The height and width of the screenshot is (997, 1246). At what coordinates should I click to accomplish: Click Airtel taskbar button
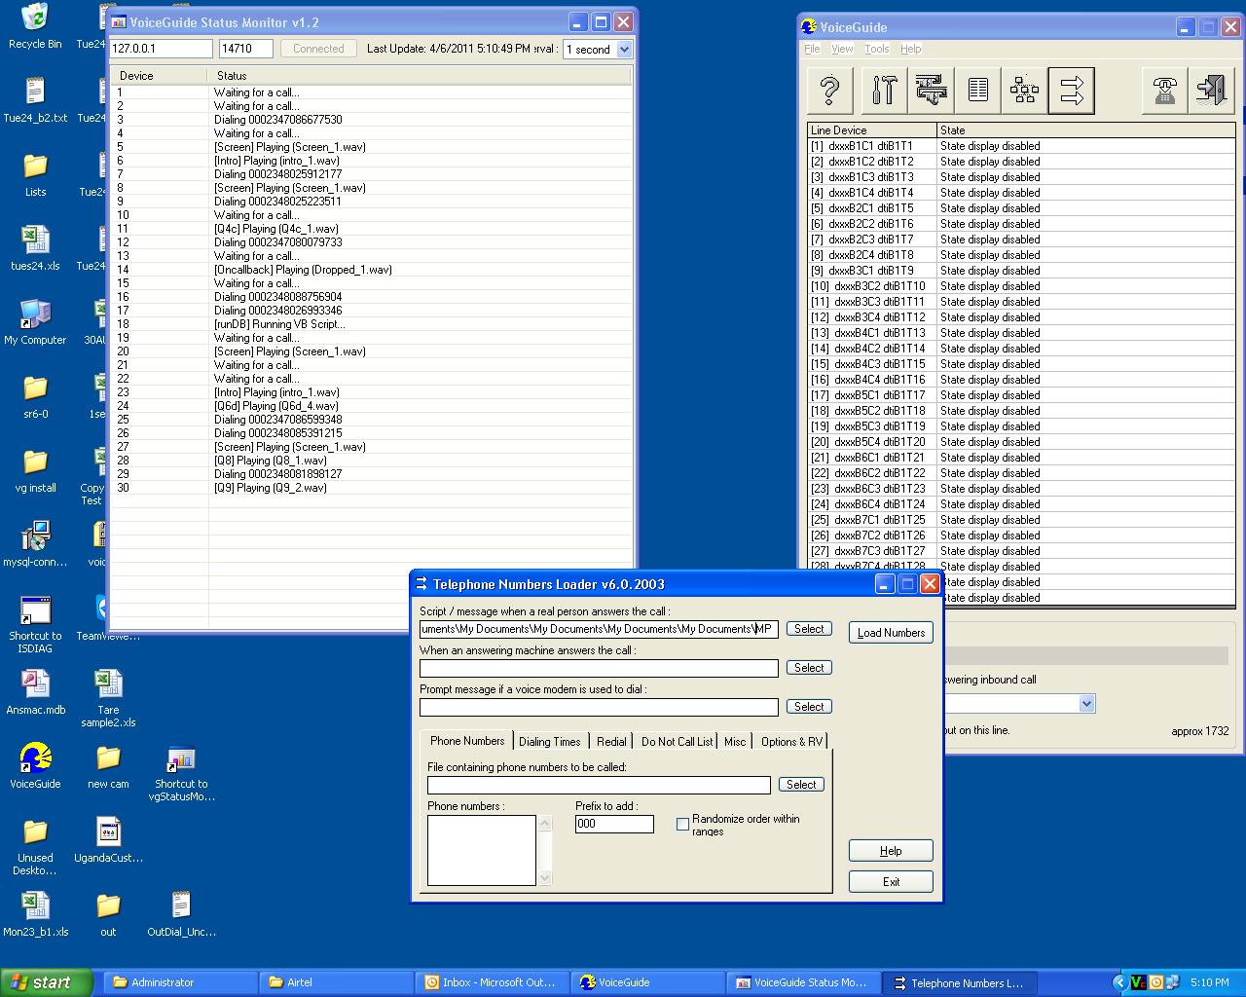click(336, 982)
